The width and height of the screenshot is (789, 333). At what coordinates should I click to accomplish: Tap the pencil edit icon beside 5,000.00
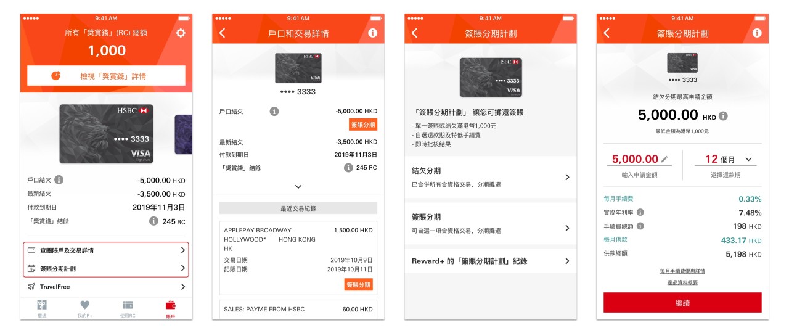(x=664, y=159)
